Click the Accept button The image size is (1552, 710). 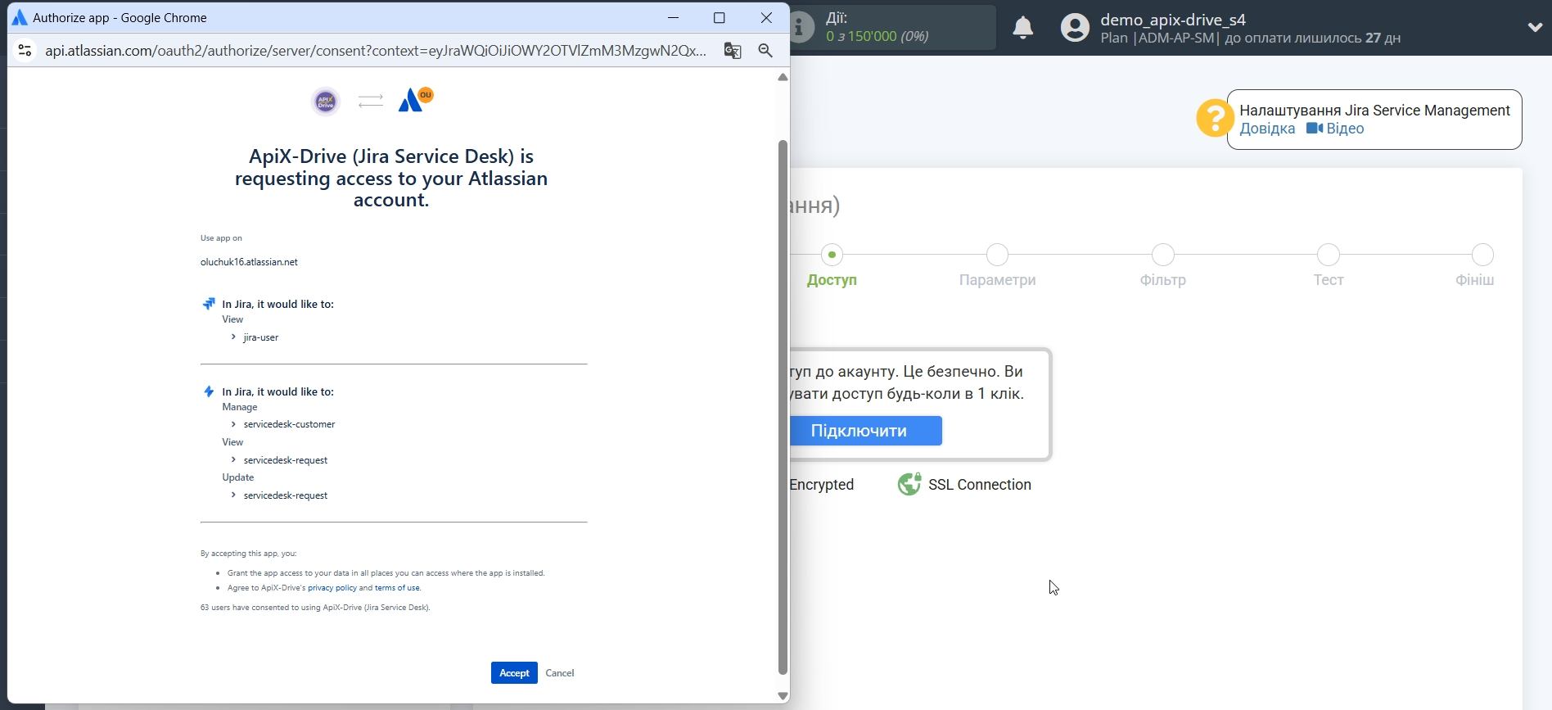[514, 673]
